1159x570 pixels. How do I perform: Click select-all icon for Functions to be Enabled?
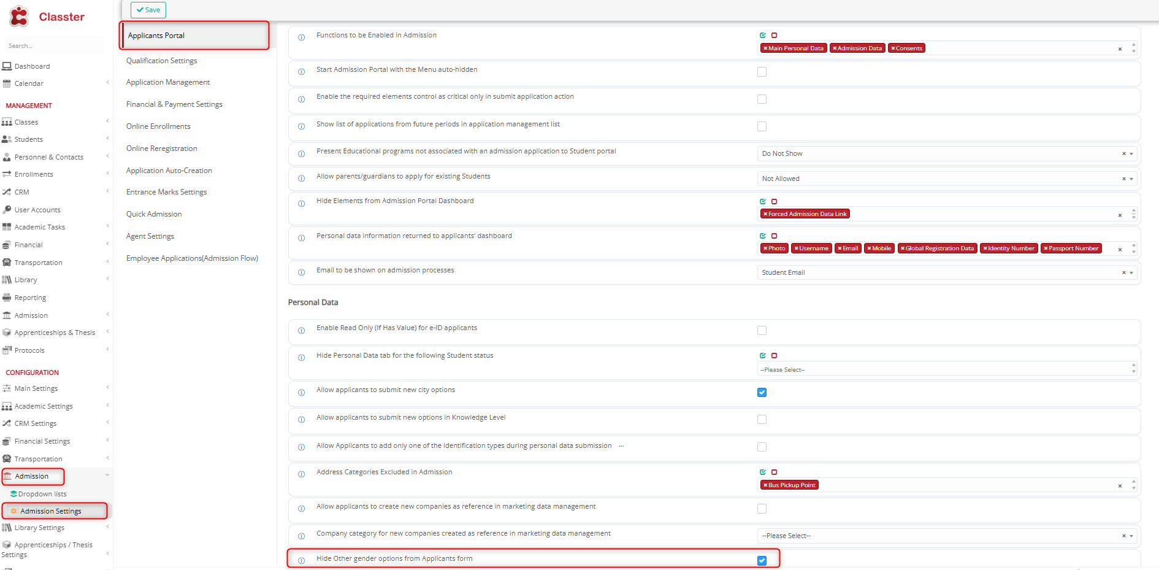point(763,36)
